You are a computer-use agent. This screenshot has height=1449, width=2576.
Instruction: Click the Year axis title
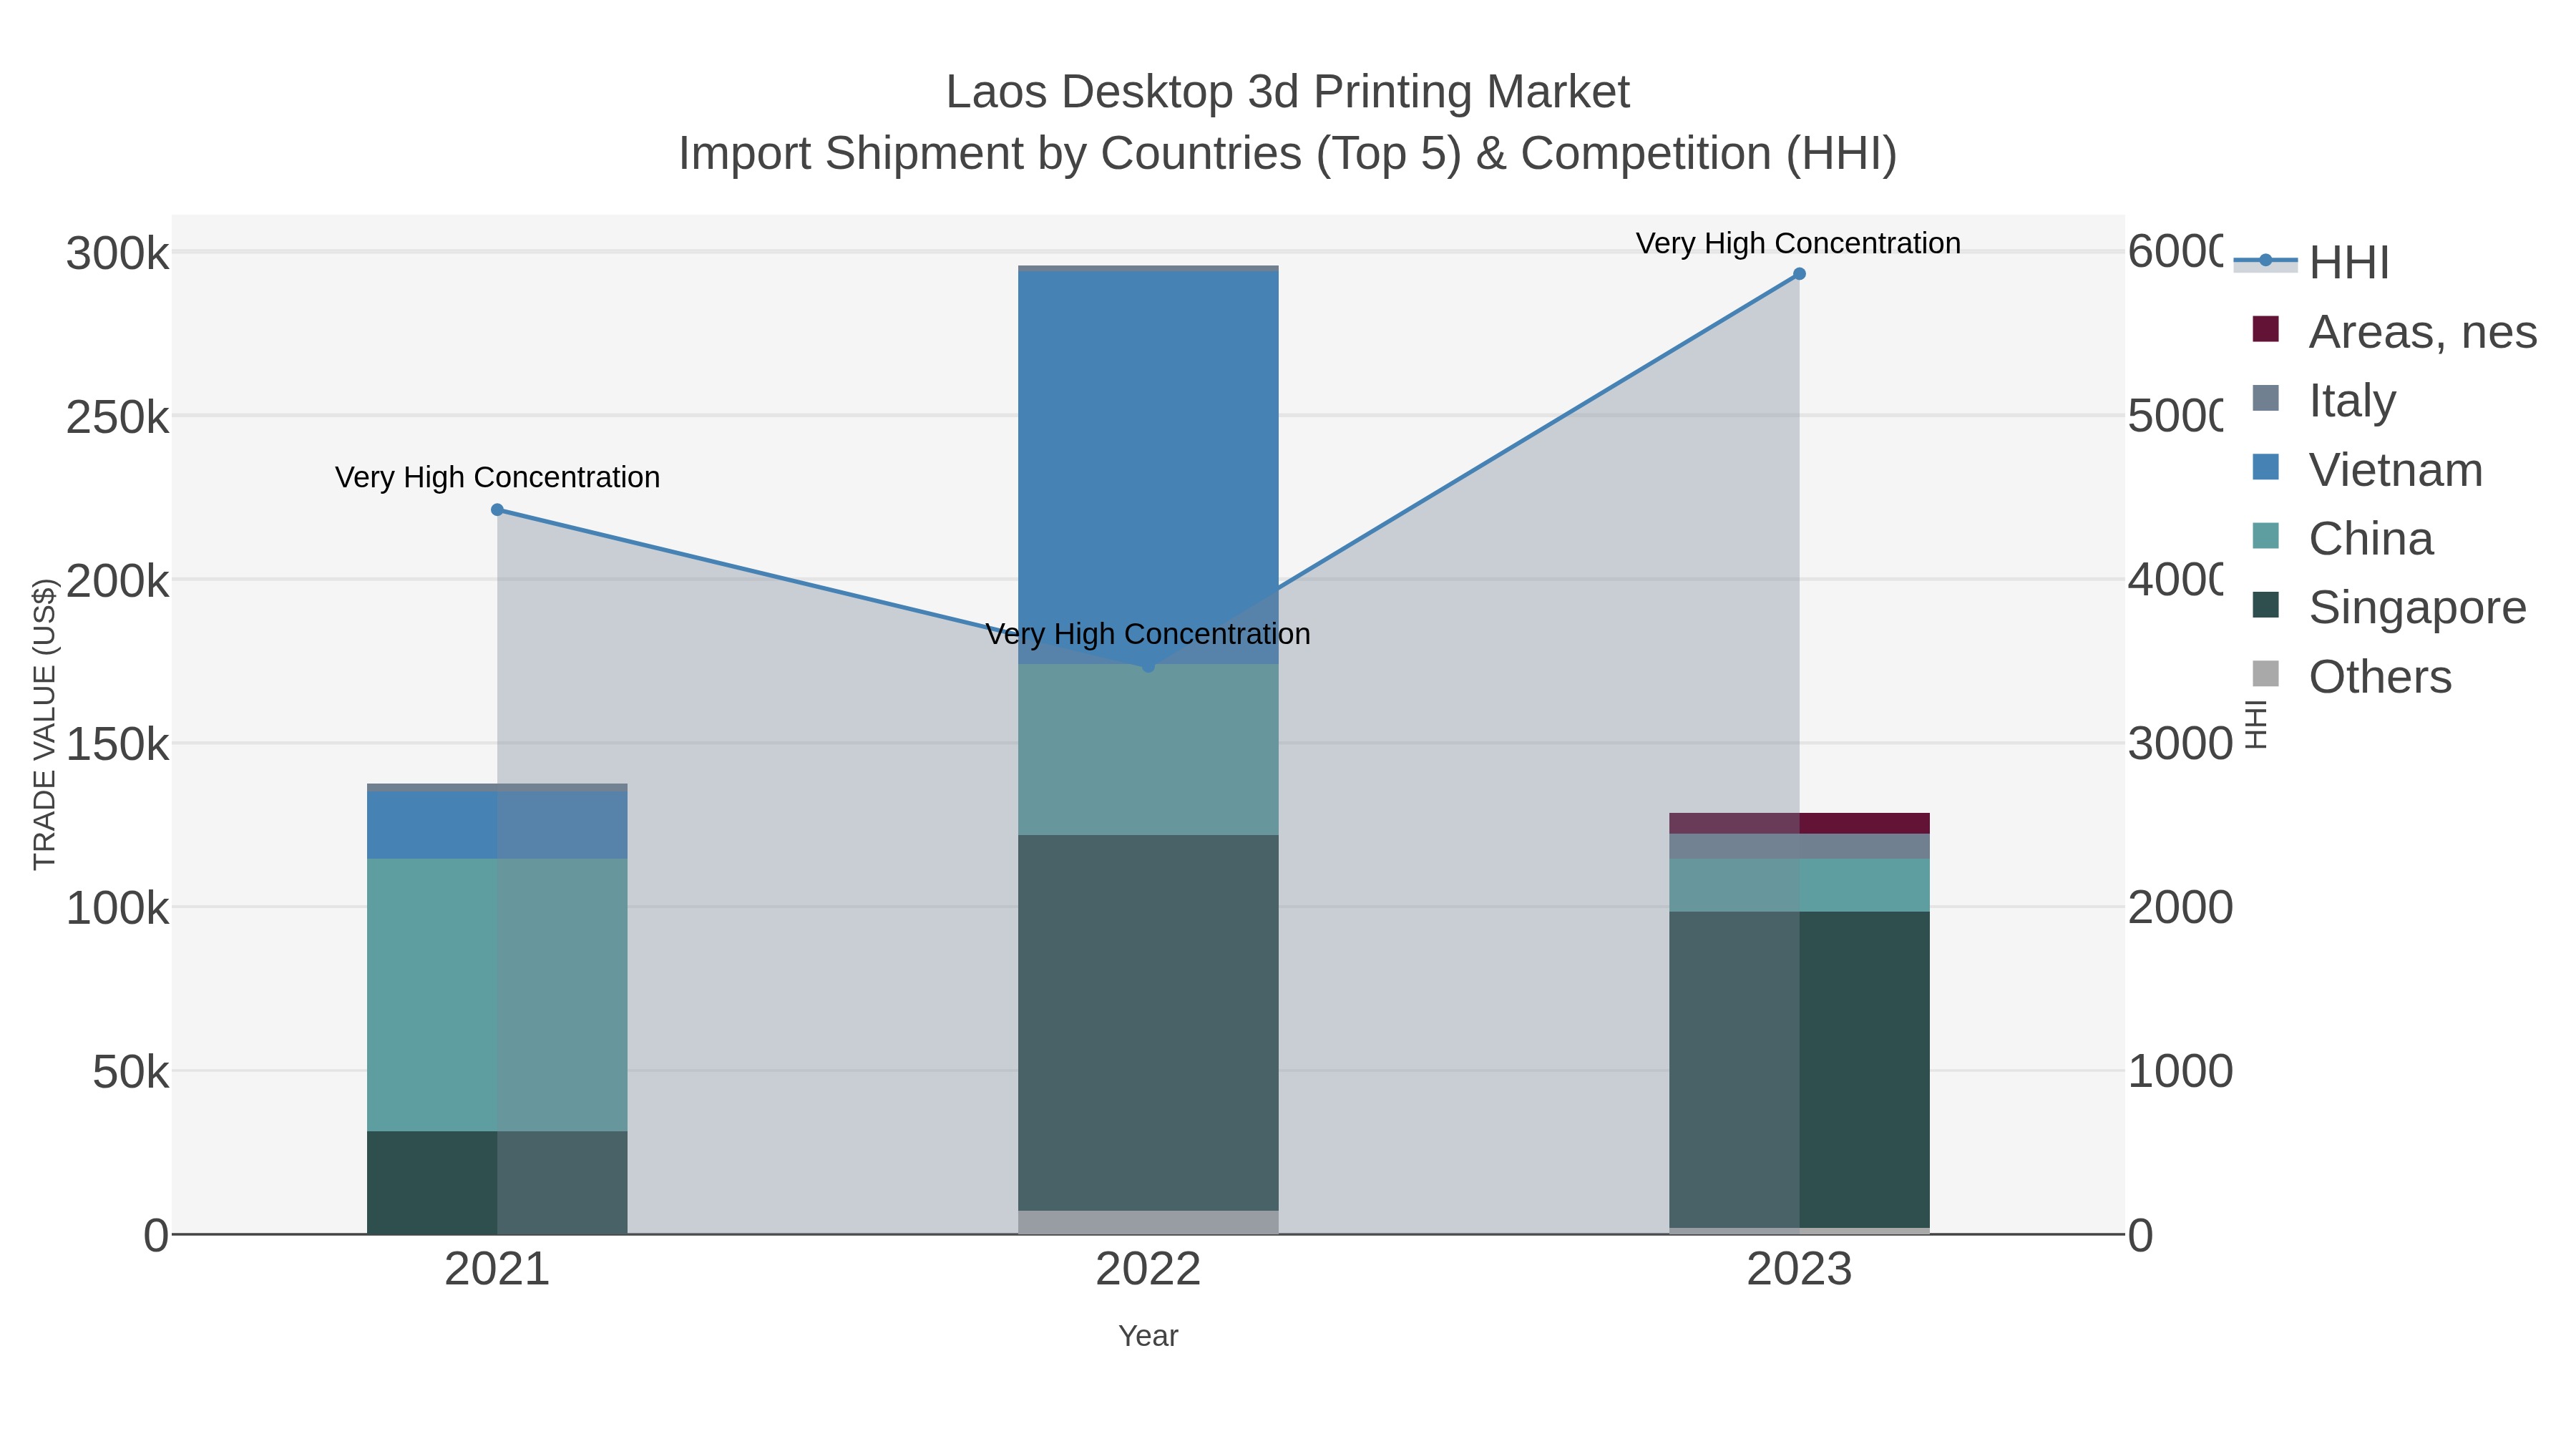click(1148, 1336)
